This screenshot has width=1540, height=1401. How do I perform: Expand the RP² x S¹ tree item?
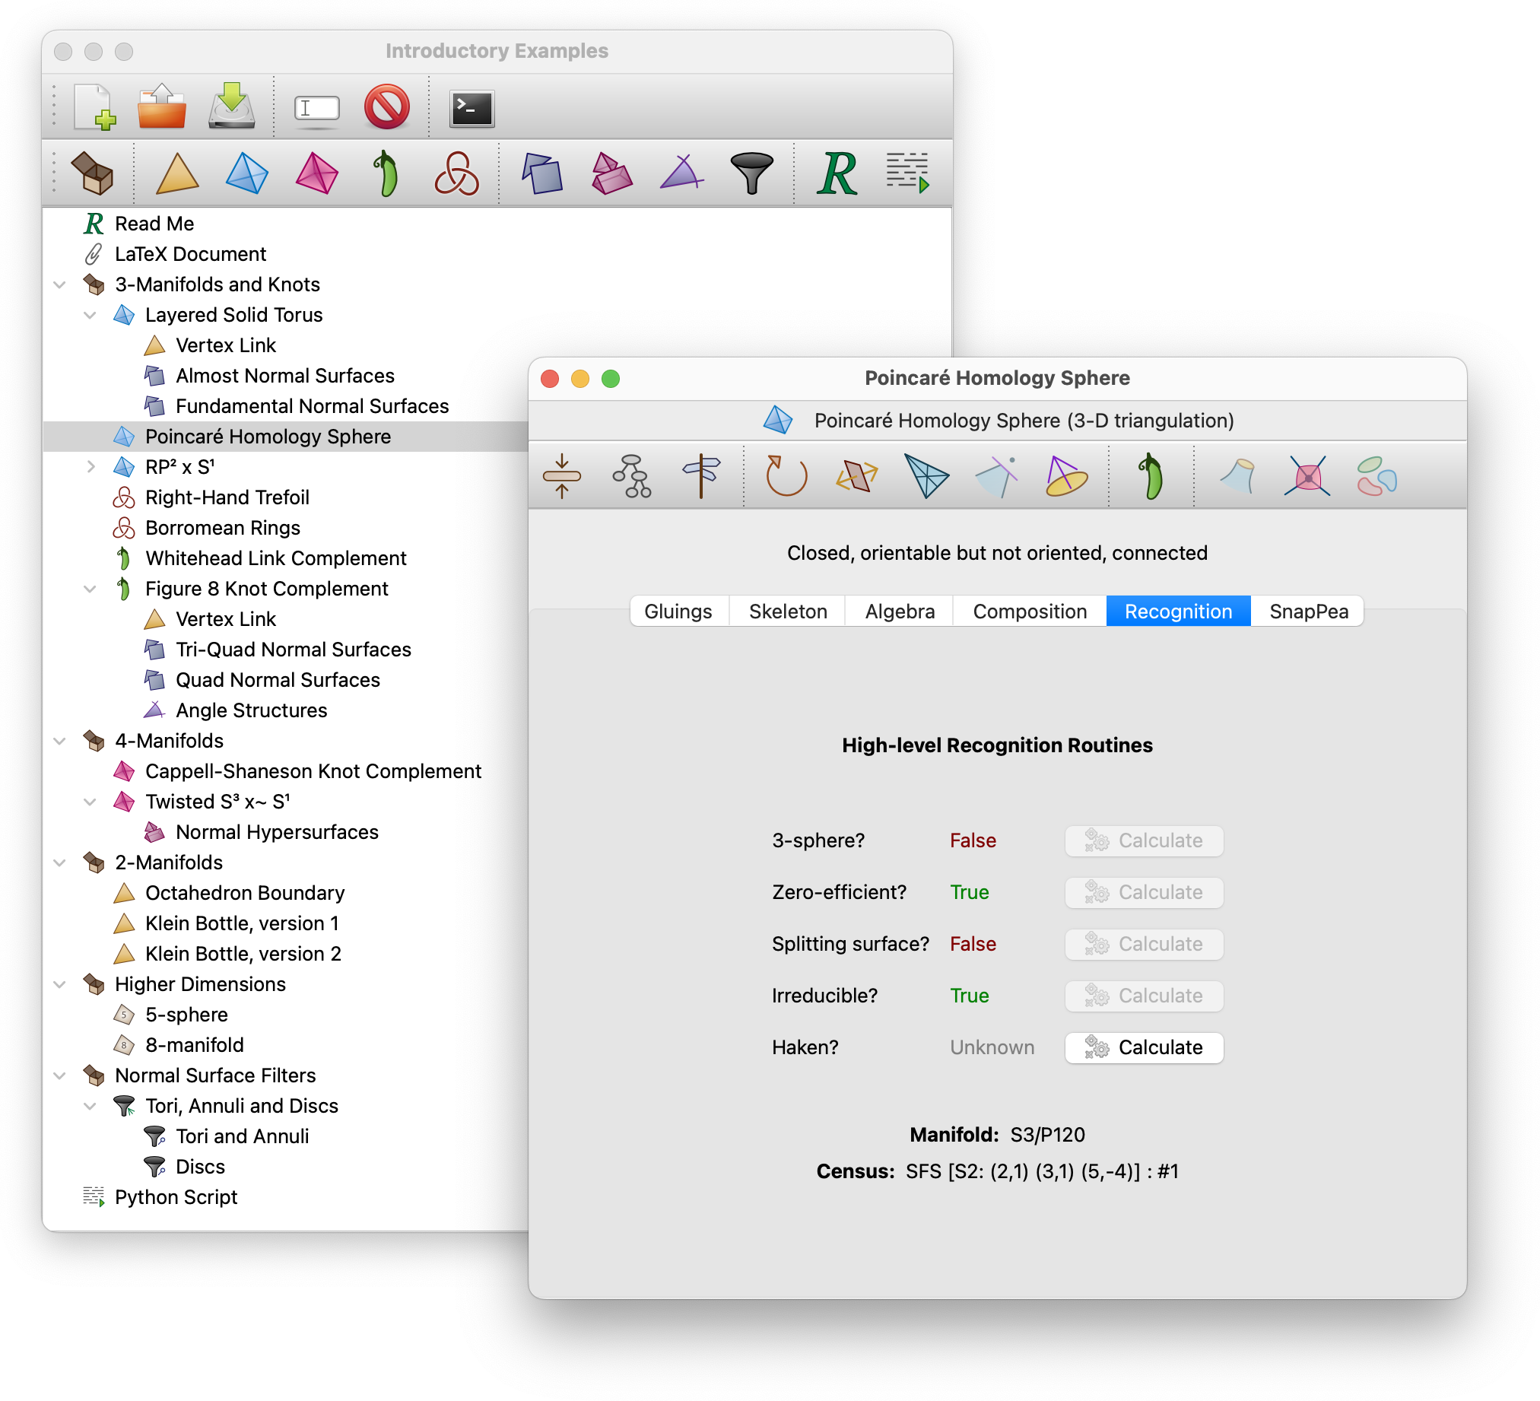pyautogui.click(x=91, y=468)
